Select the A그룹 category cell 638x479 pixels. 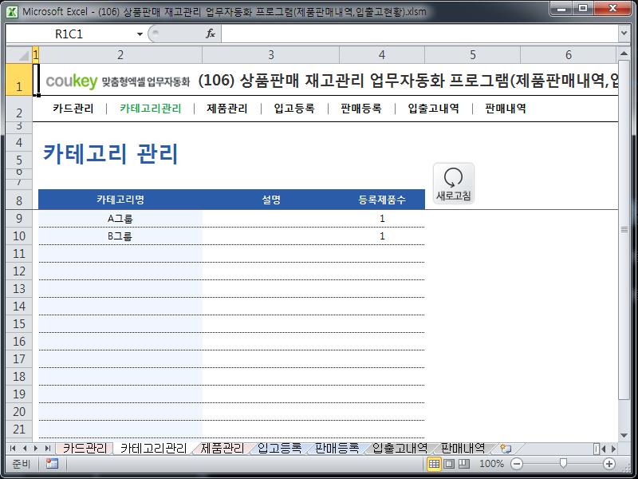(120, 219)
